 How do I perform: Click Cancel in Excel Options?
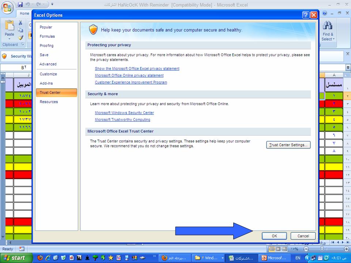pyautogui.click(x=303, y=236)
